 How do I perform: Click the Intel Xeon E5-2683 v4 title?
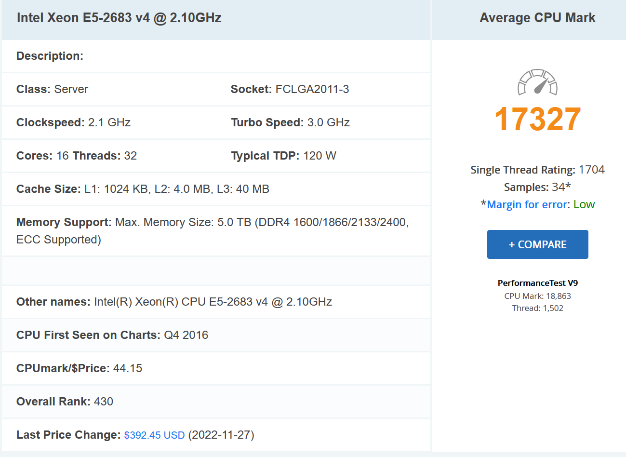(x=119, y=18)
